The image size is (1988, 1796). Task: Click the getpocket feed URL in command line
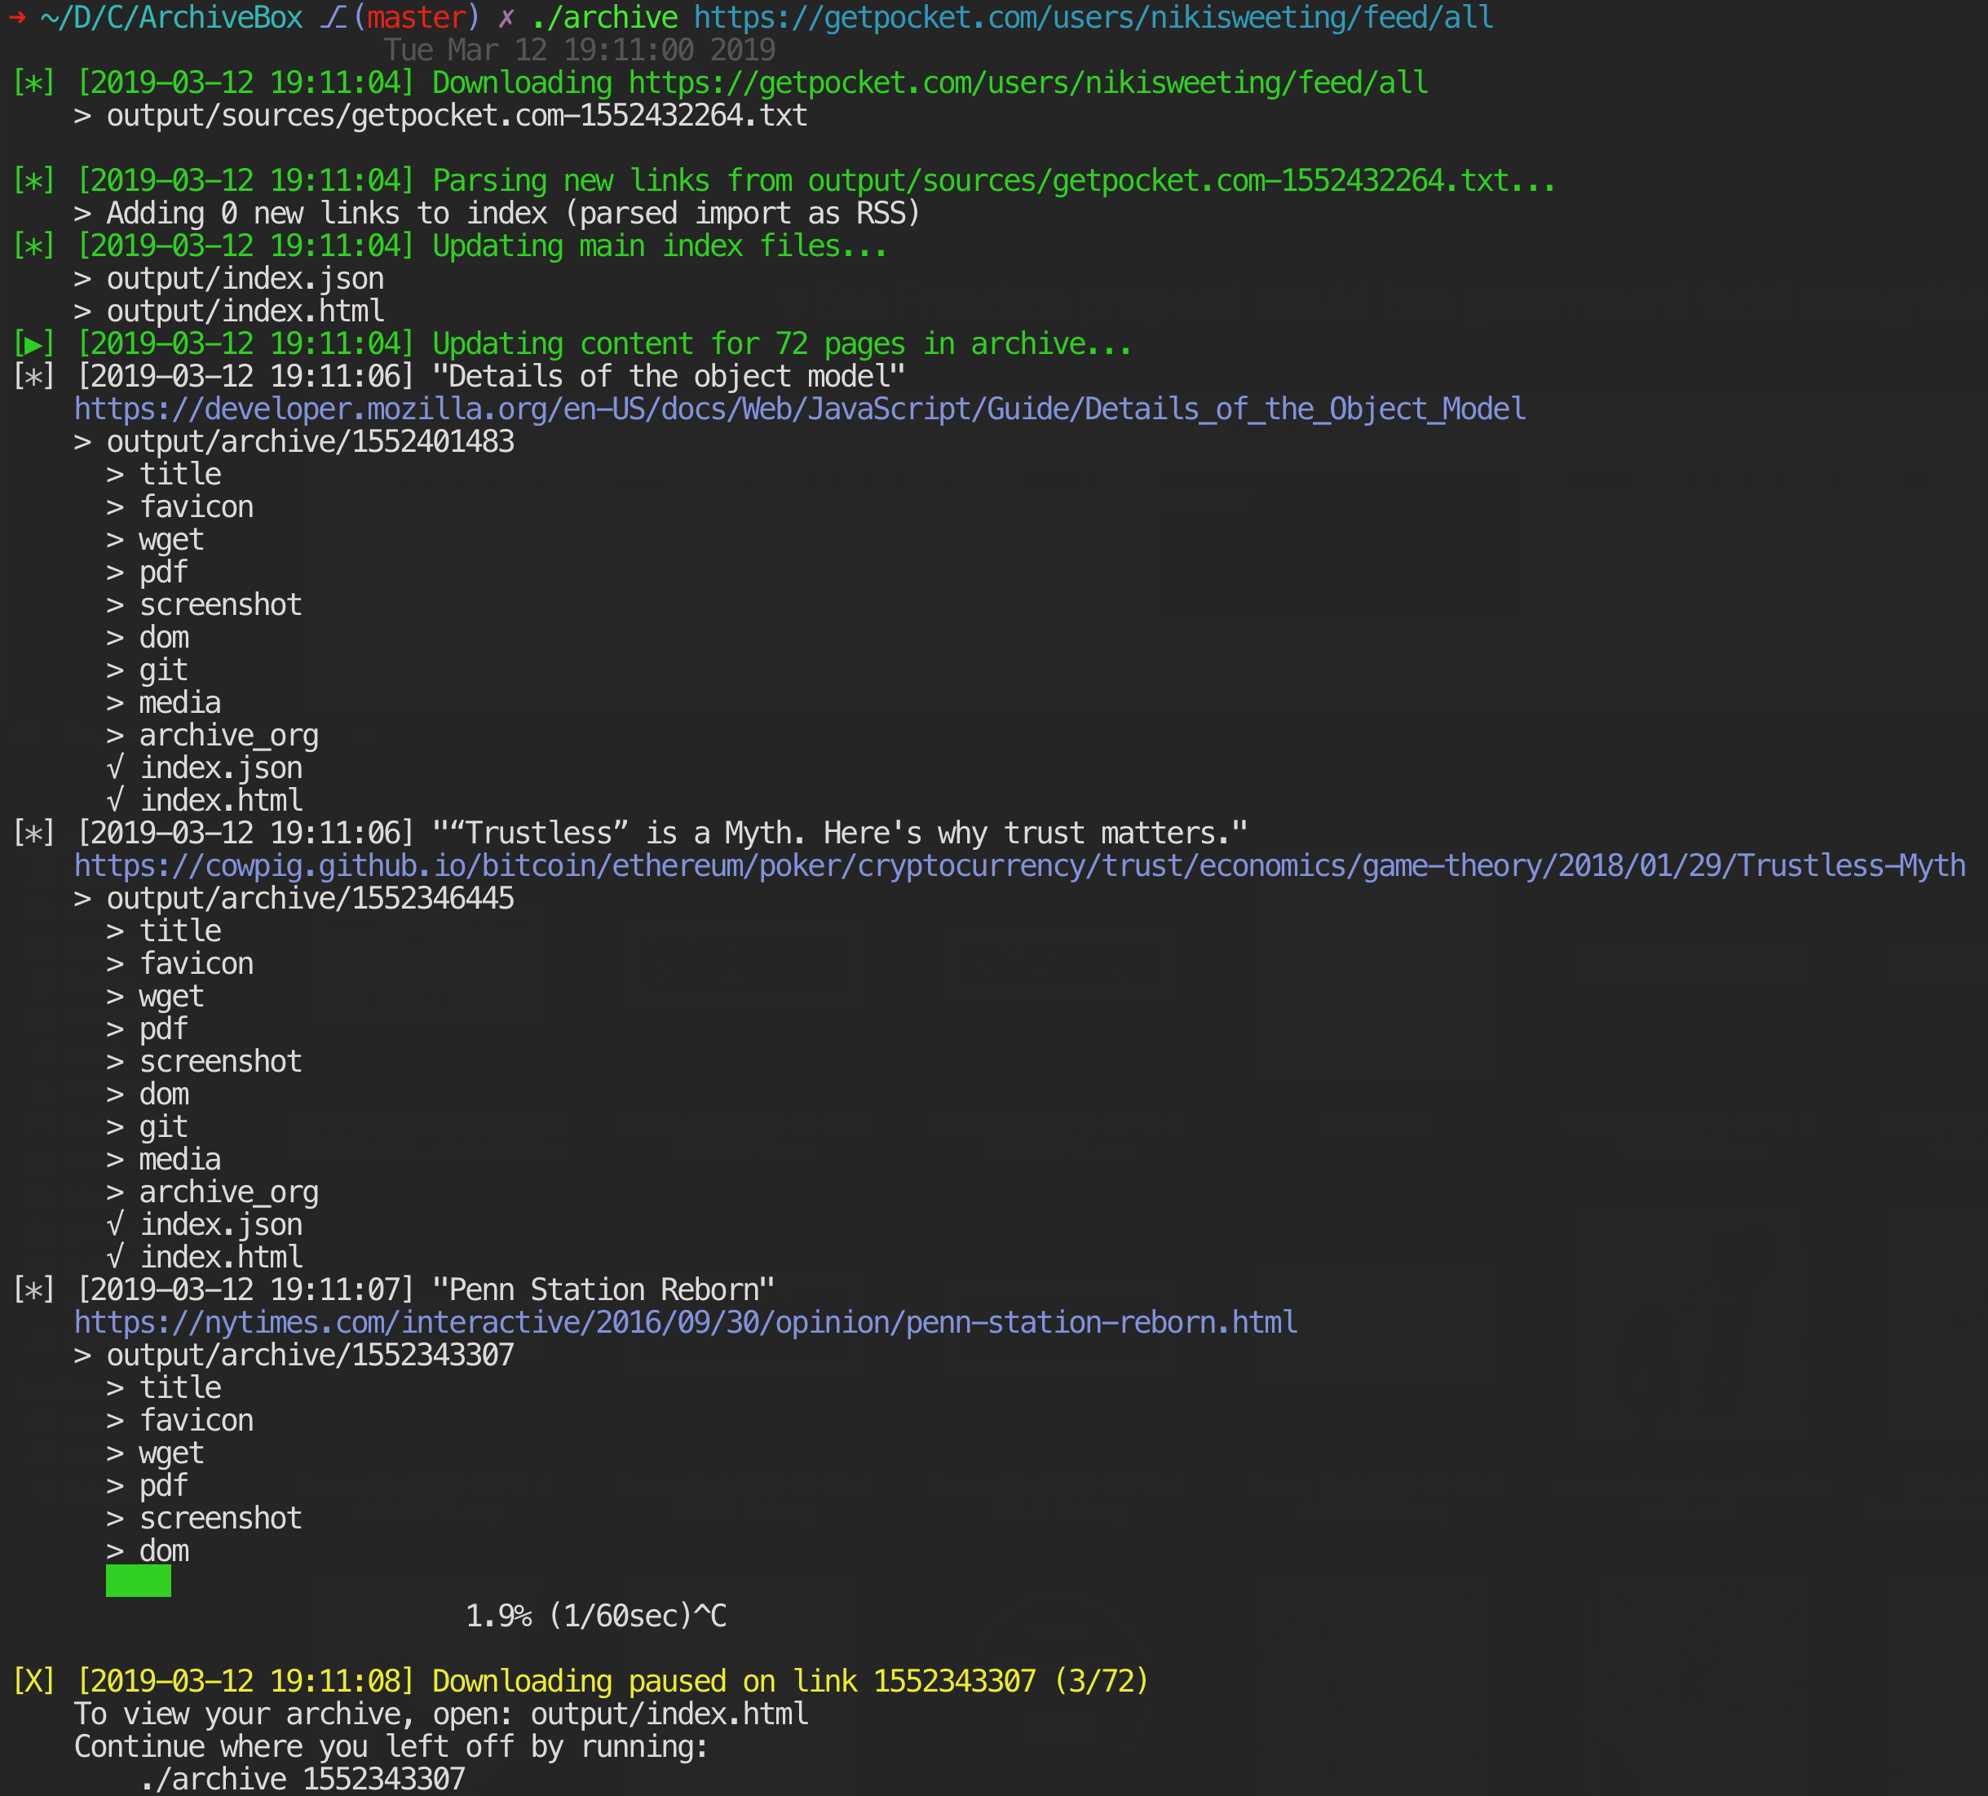(1093, 18)
